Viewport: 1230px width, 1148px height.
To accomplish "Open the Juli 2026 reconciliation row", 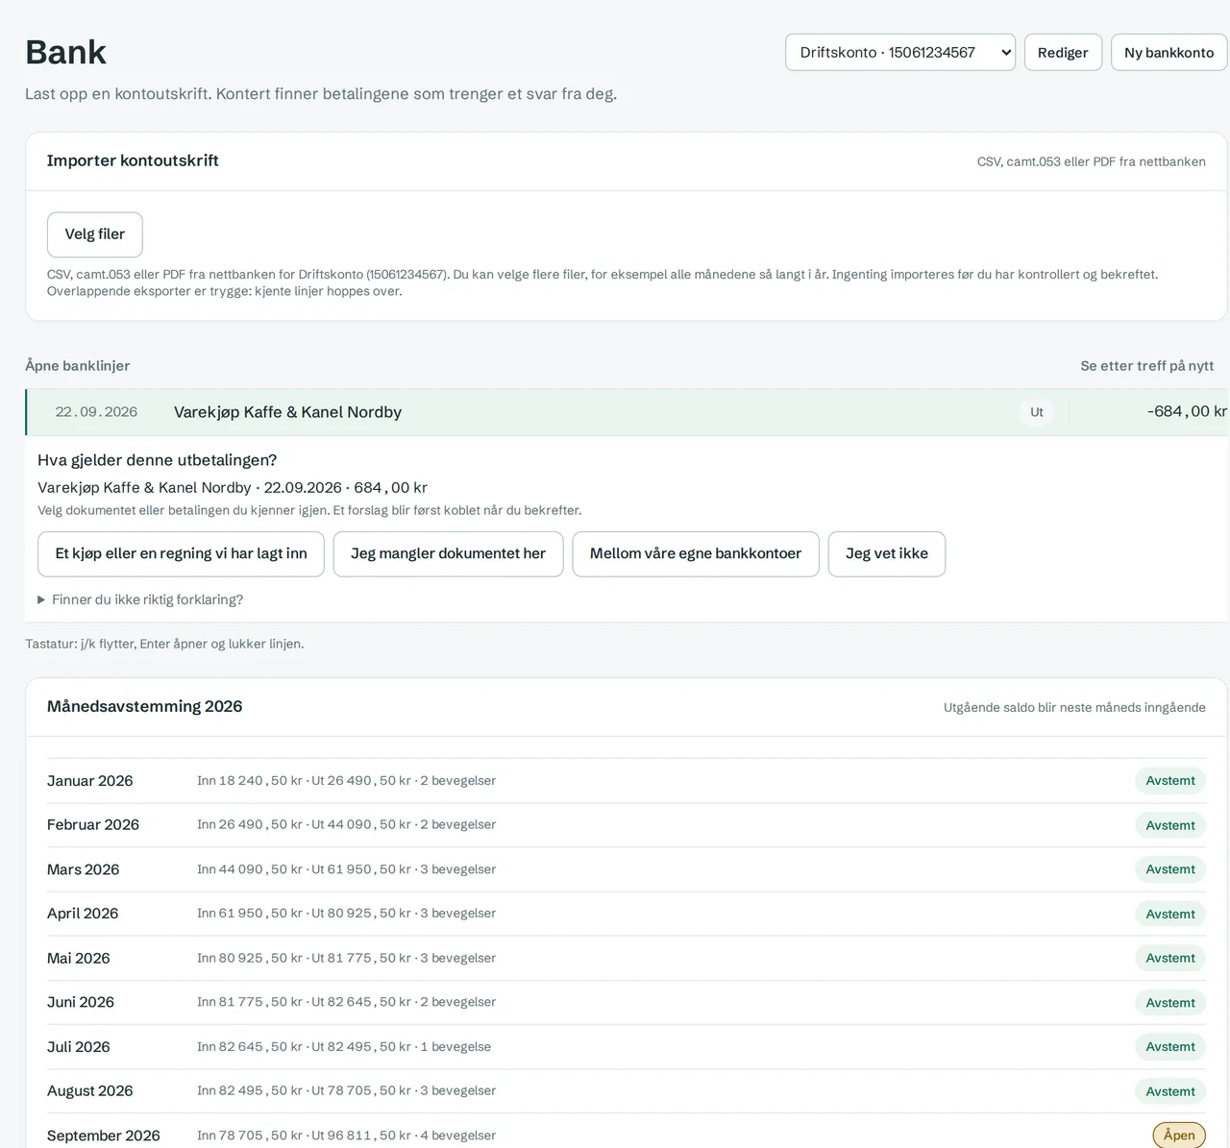I will pyautogui.click(x=627, y=1047).
